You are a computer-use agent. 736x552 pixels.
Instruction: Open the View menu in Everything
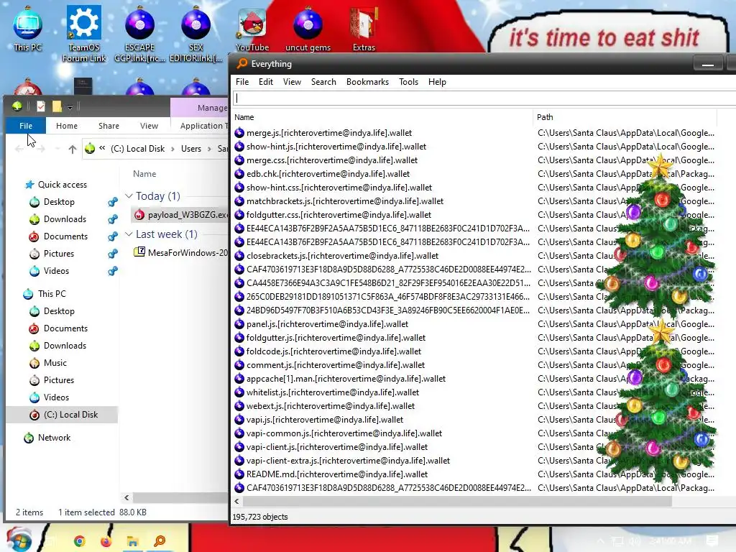(x=292, y=82)
